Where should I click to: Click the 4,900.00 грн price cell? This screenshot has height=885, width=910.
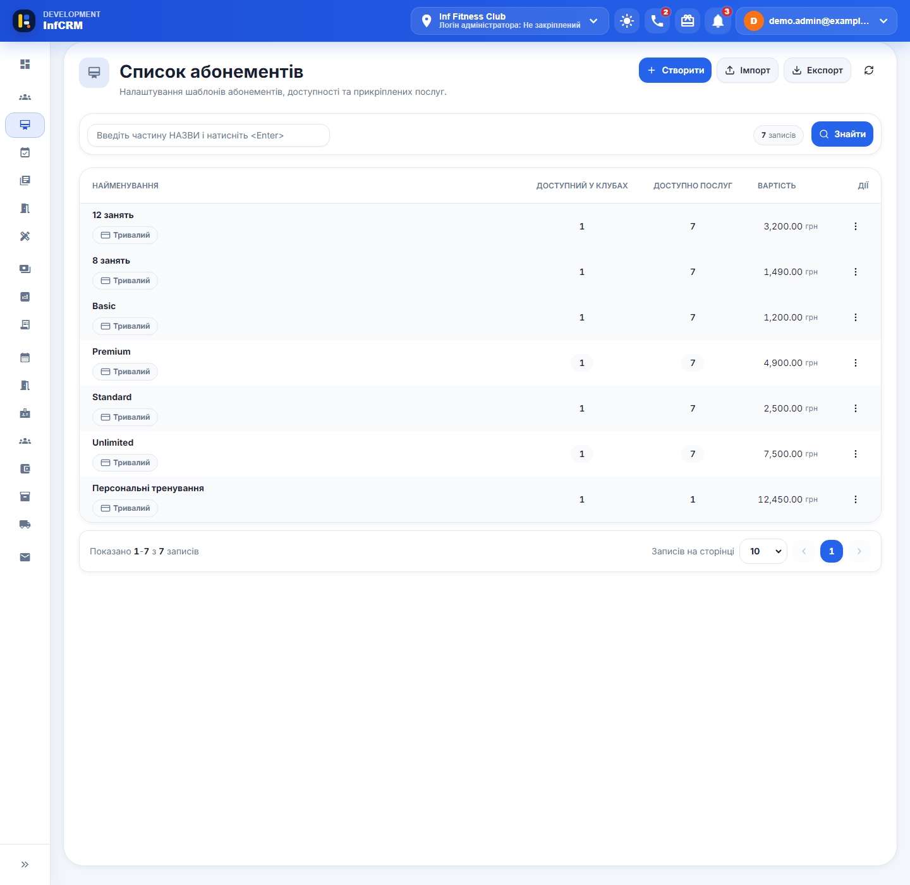791,363
